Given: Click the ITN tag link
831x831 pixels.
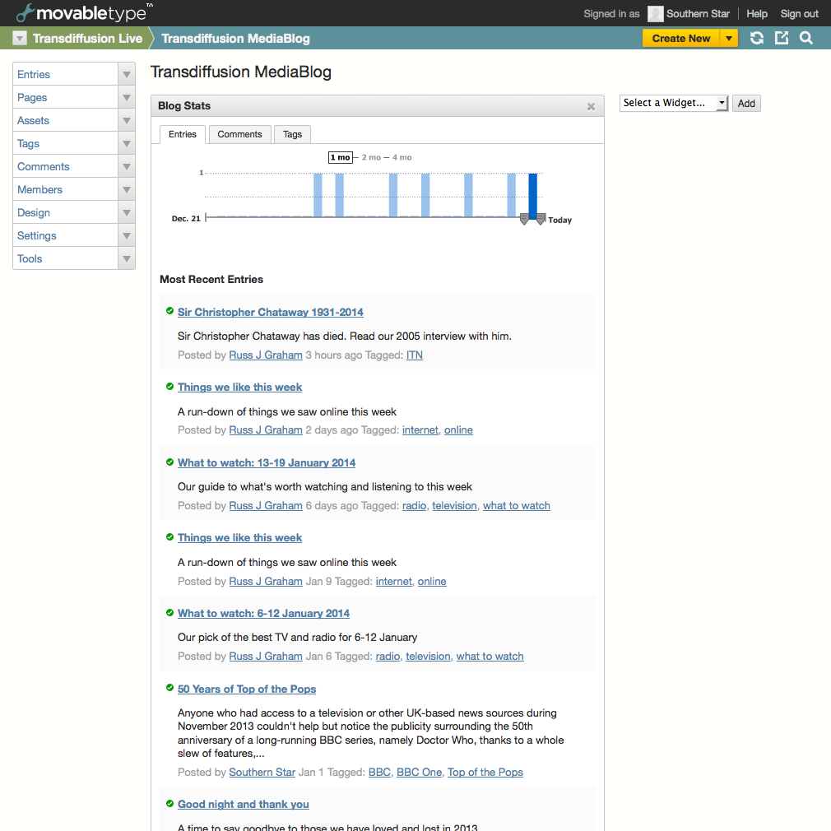Looking at the screenshot, I should point(415,355).
